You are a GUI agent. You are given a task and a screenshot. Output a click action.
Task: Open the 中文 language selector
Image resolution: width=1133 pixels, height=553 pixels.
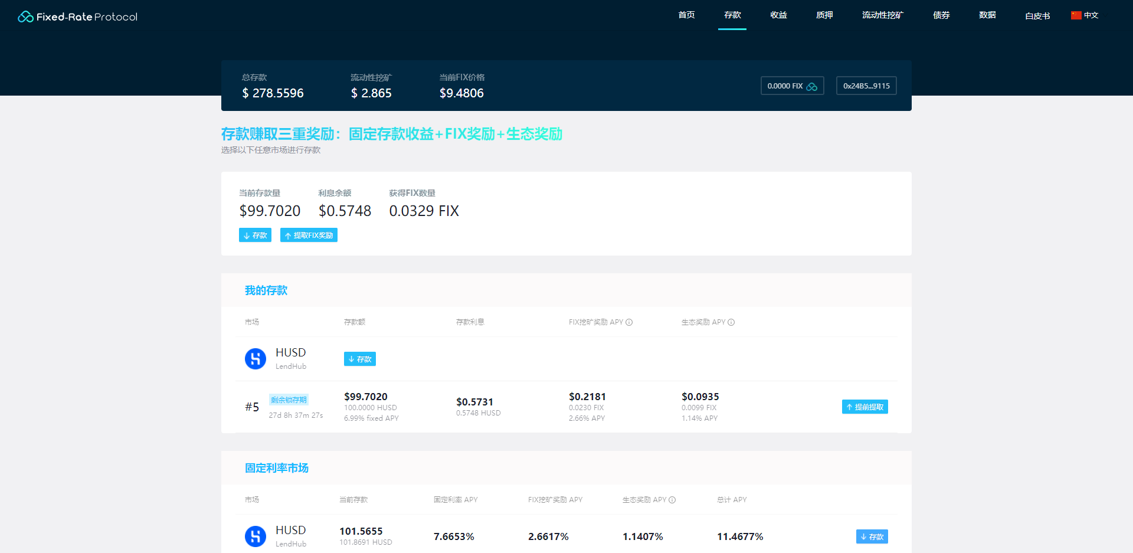coord(1085,15)
